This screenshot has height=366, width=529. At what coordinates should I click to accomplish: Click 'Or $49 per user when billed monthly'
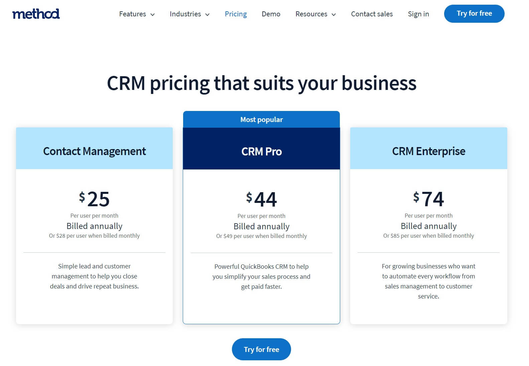[x=261, y=236]
